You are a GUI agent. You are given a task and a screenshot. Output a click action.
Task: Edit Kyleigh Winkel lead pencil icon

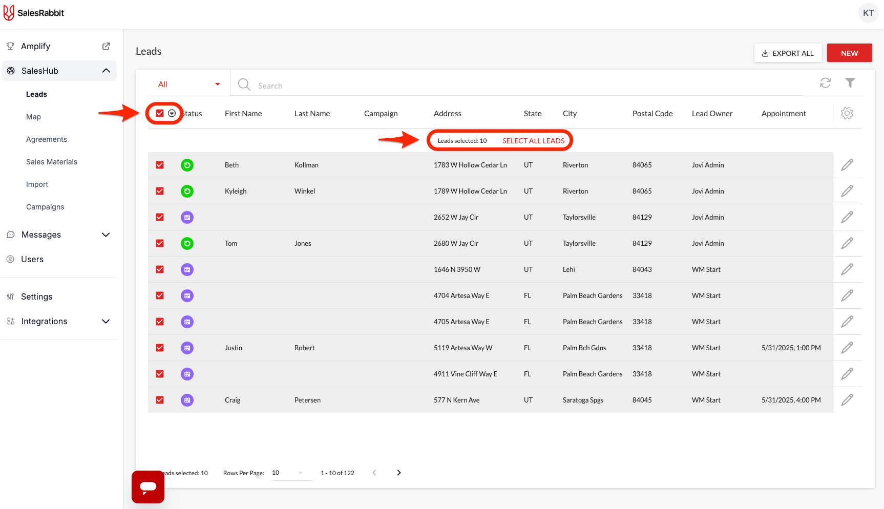point(847,191)
